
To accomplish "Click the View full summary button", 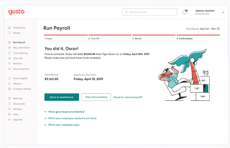I will pos(96,97).
